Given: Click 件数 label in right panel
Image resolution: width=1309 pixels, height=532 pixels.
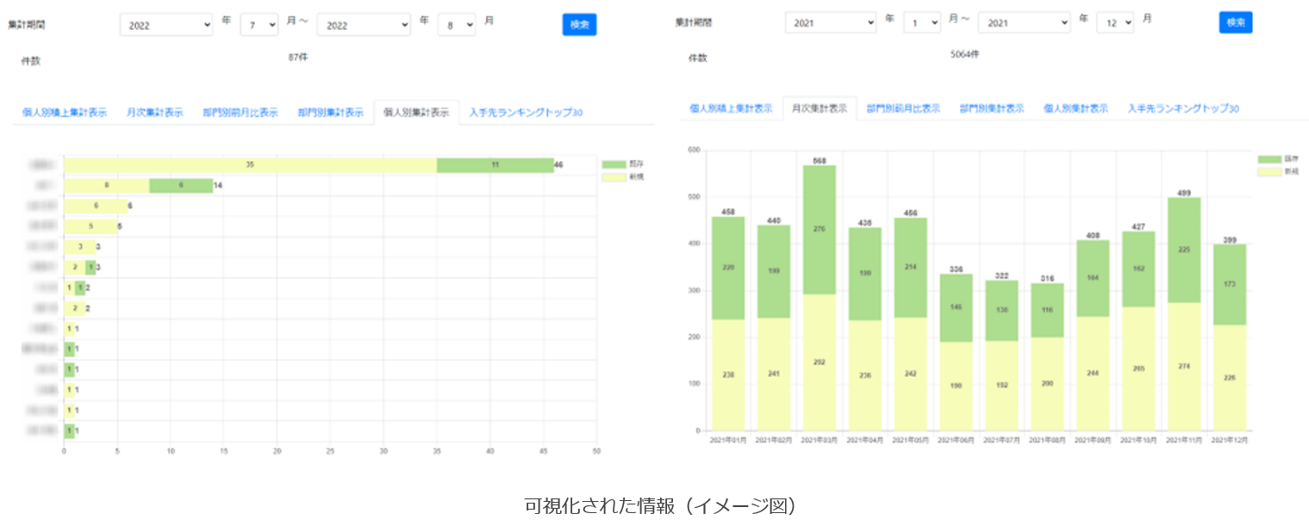Looking at the screenshot, I should point(697,59).
